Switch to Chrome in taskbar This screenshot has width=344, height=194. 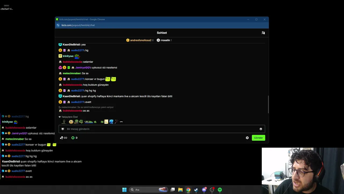point(188,190)
